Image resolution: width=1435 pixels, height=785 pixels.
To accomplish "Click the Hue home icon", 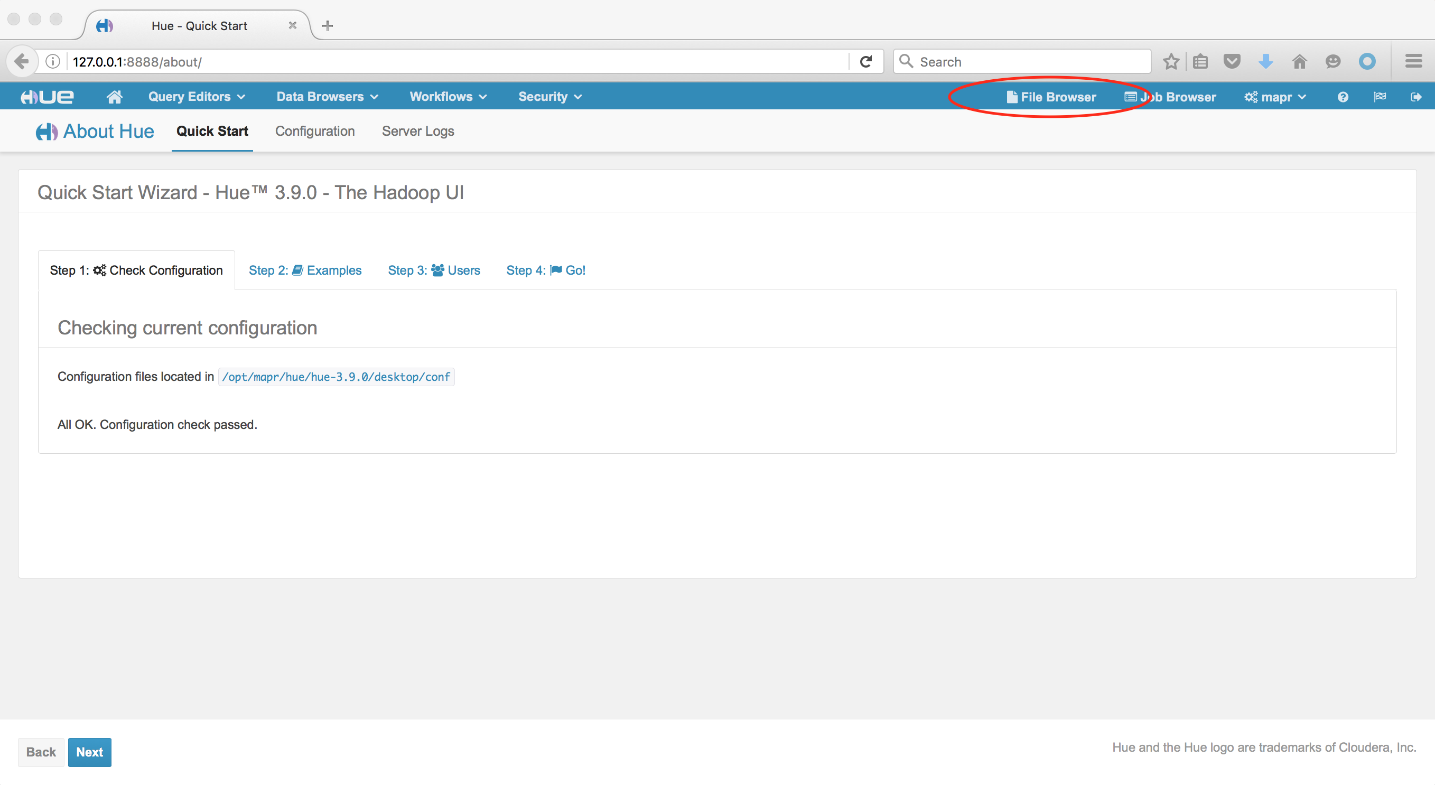I will tap(114, 96).
